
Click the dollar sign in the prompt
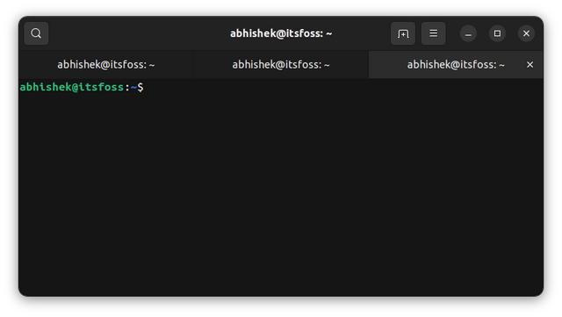(140, 87)
